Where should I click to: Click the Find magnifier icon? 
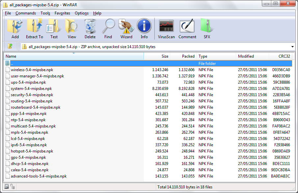pyautogui.click(x=108, y=26)
